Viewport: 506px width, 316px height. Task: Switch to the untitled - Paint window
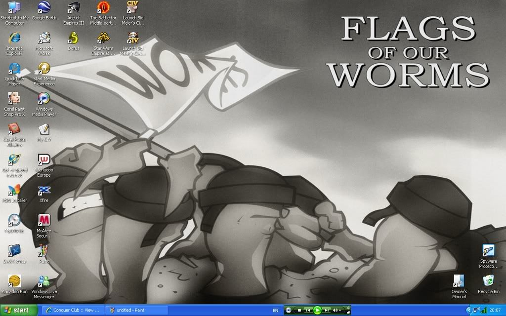[x=137, y=310]
